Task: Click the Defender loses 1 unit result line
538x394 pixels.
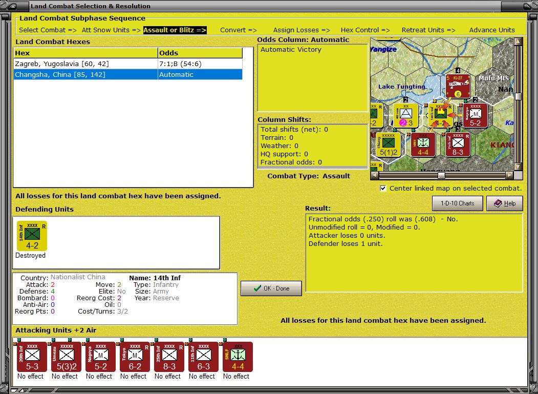Action: point(345,243)
